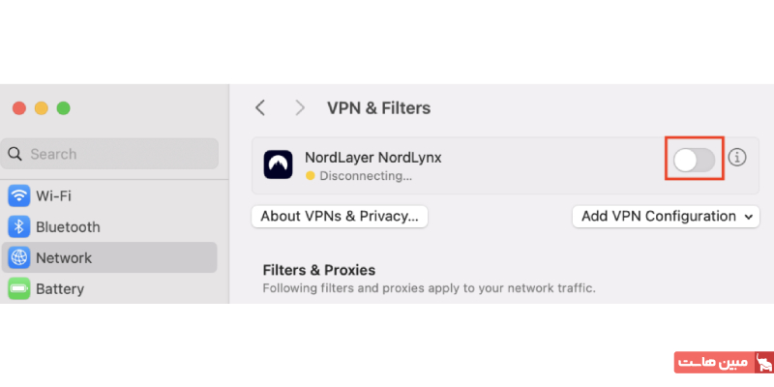The height and width of the screenshot is (387, 774).
Task: Click the Network globe icon
Action: tap(19, 258)
